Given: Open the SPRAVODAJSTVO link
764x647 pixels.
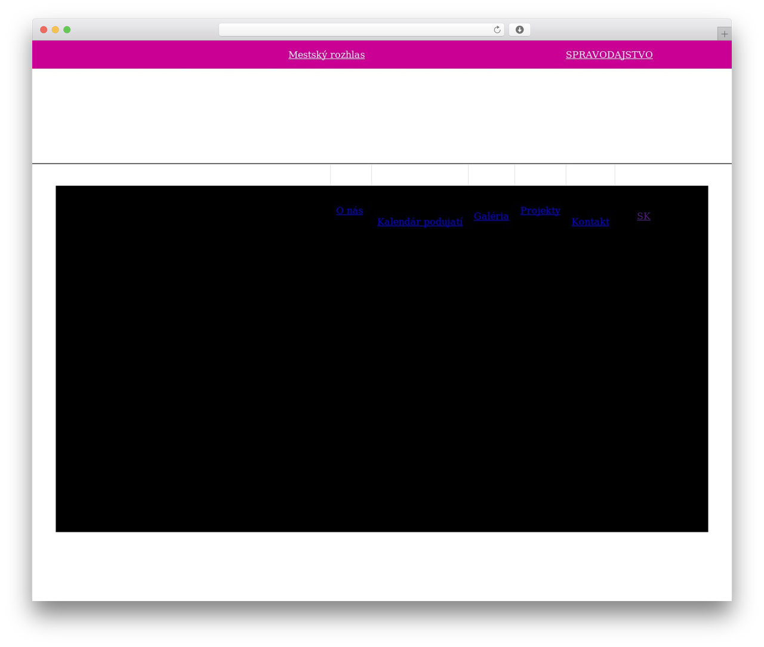Looking at the screenshot, I should [x=609, y=55].
